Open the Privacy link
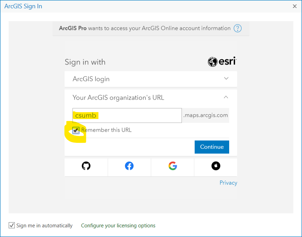This screenshot has width=302, height=237. point(228,182)
